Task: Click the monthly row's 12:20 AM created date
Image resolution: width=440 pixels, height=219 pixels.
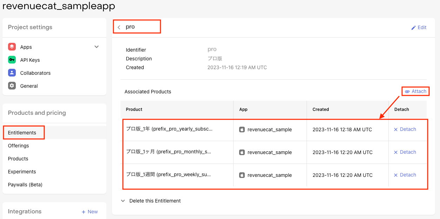Action: tap(342, 152)
